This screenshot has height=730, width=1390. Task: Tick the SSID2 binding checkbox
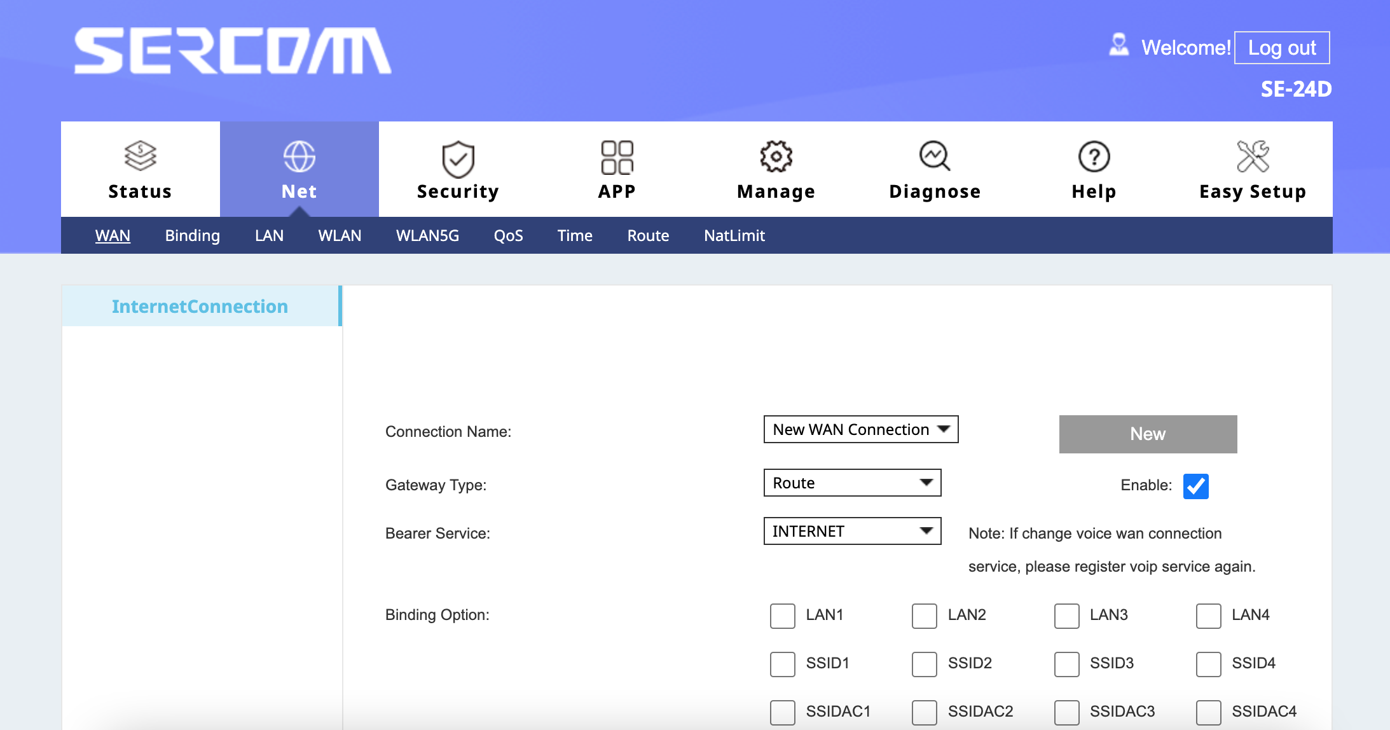pyautogui.click(x=924, y=664)
